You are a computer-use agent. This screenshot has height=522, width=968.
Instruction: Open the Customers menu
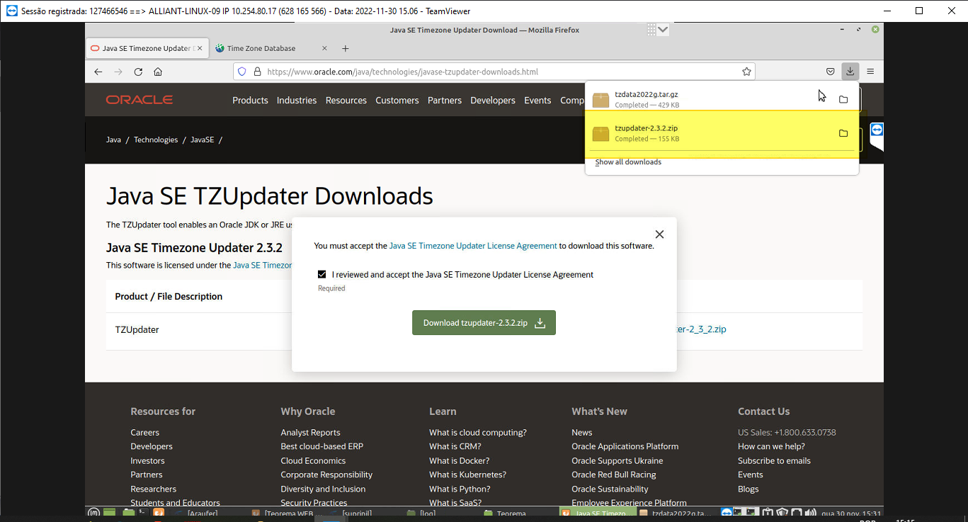click(397, 101)
